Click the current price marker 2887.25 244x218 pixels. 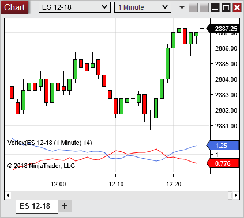223,29
